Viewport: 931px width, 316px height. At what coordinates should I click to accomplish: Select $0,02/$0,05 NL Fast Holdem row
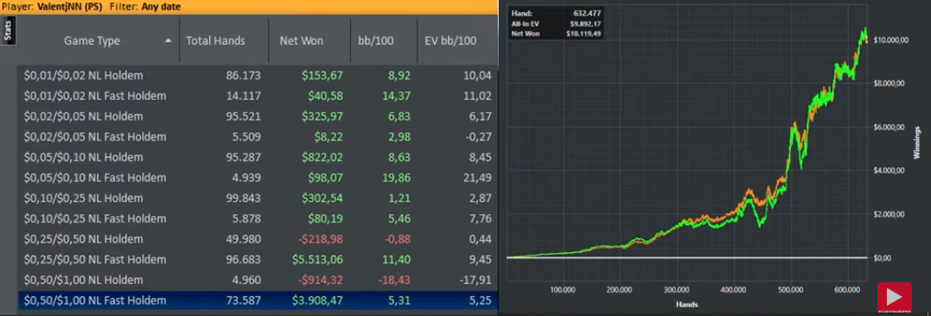257,137
